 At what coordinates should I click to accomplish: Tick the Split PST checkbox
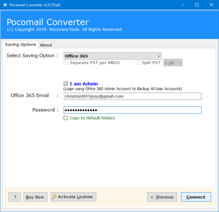138,63
